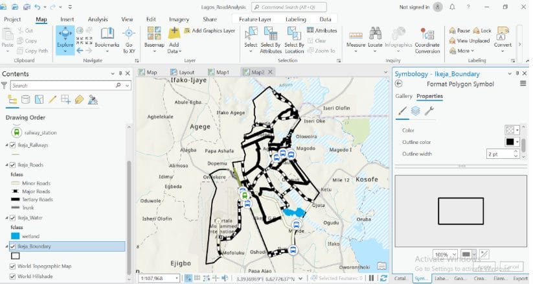Switch to the Analysis ribbon tab
Viewport: 533px width, 284px height.
point(98,19)
